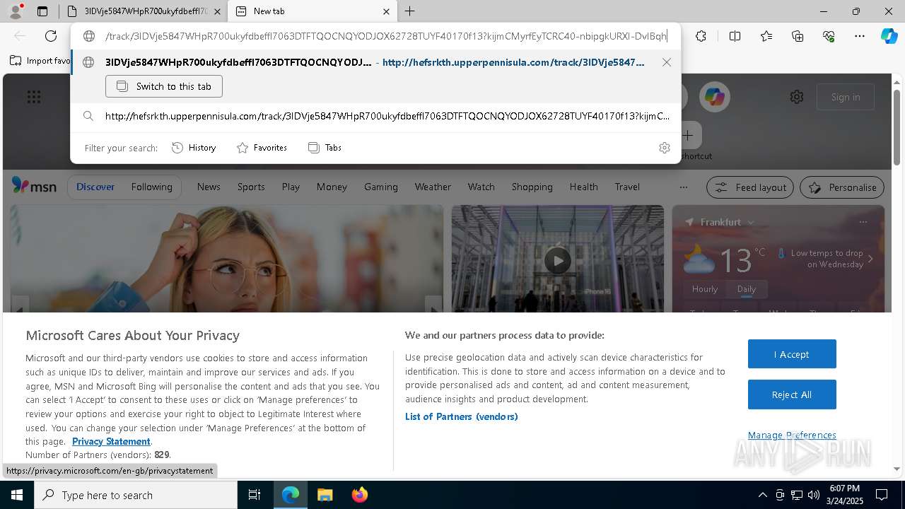Open tab actions menu icon

(x=42, y=11)
